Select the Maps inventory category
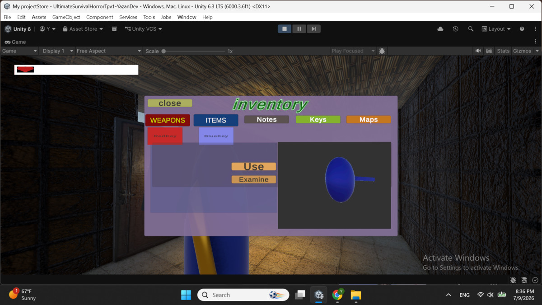The width and height of the screenshot is (542, 305). (x=369, y=120)
